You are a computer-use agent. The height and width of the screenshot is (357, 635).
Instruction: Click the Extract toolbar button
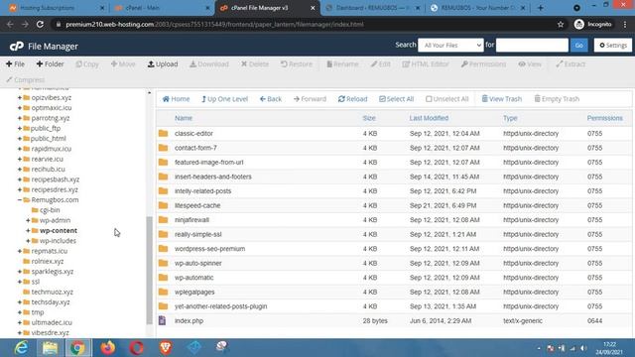tap(571, 63)
